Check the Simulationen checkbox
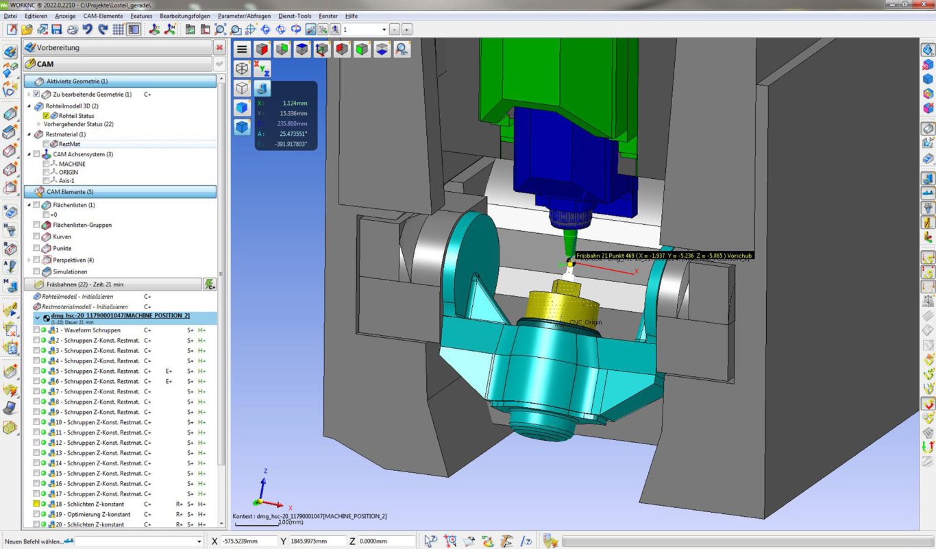 click(x=37, y=272)
